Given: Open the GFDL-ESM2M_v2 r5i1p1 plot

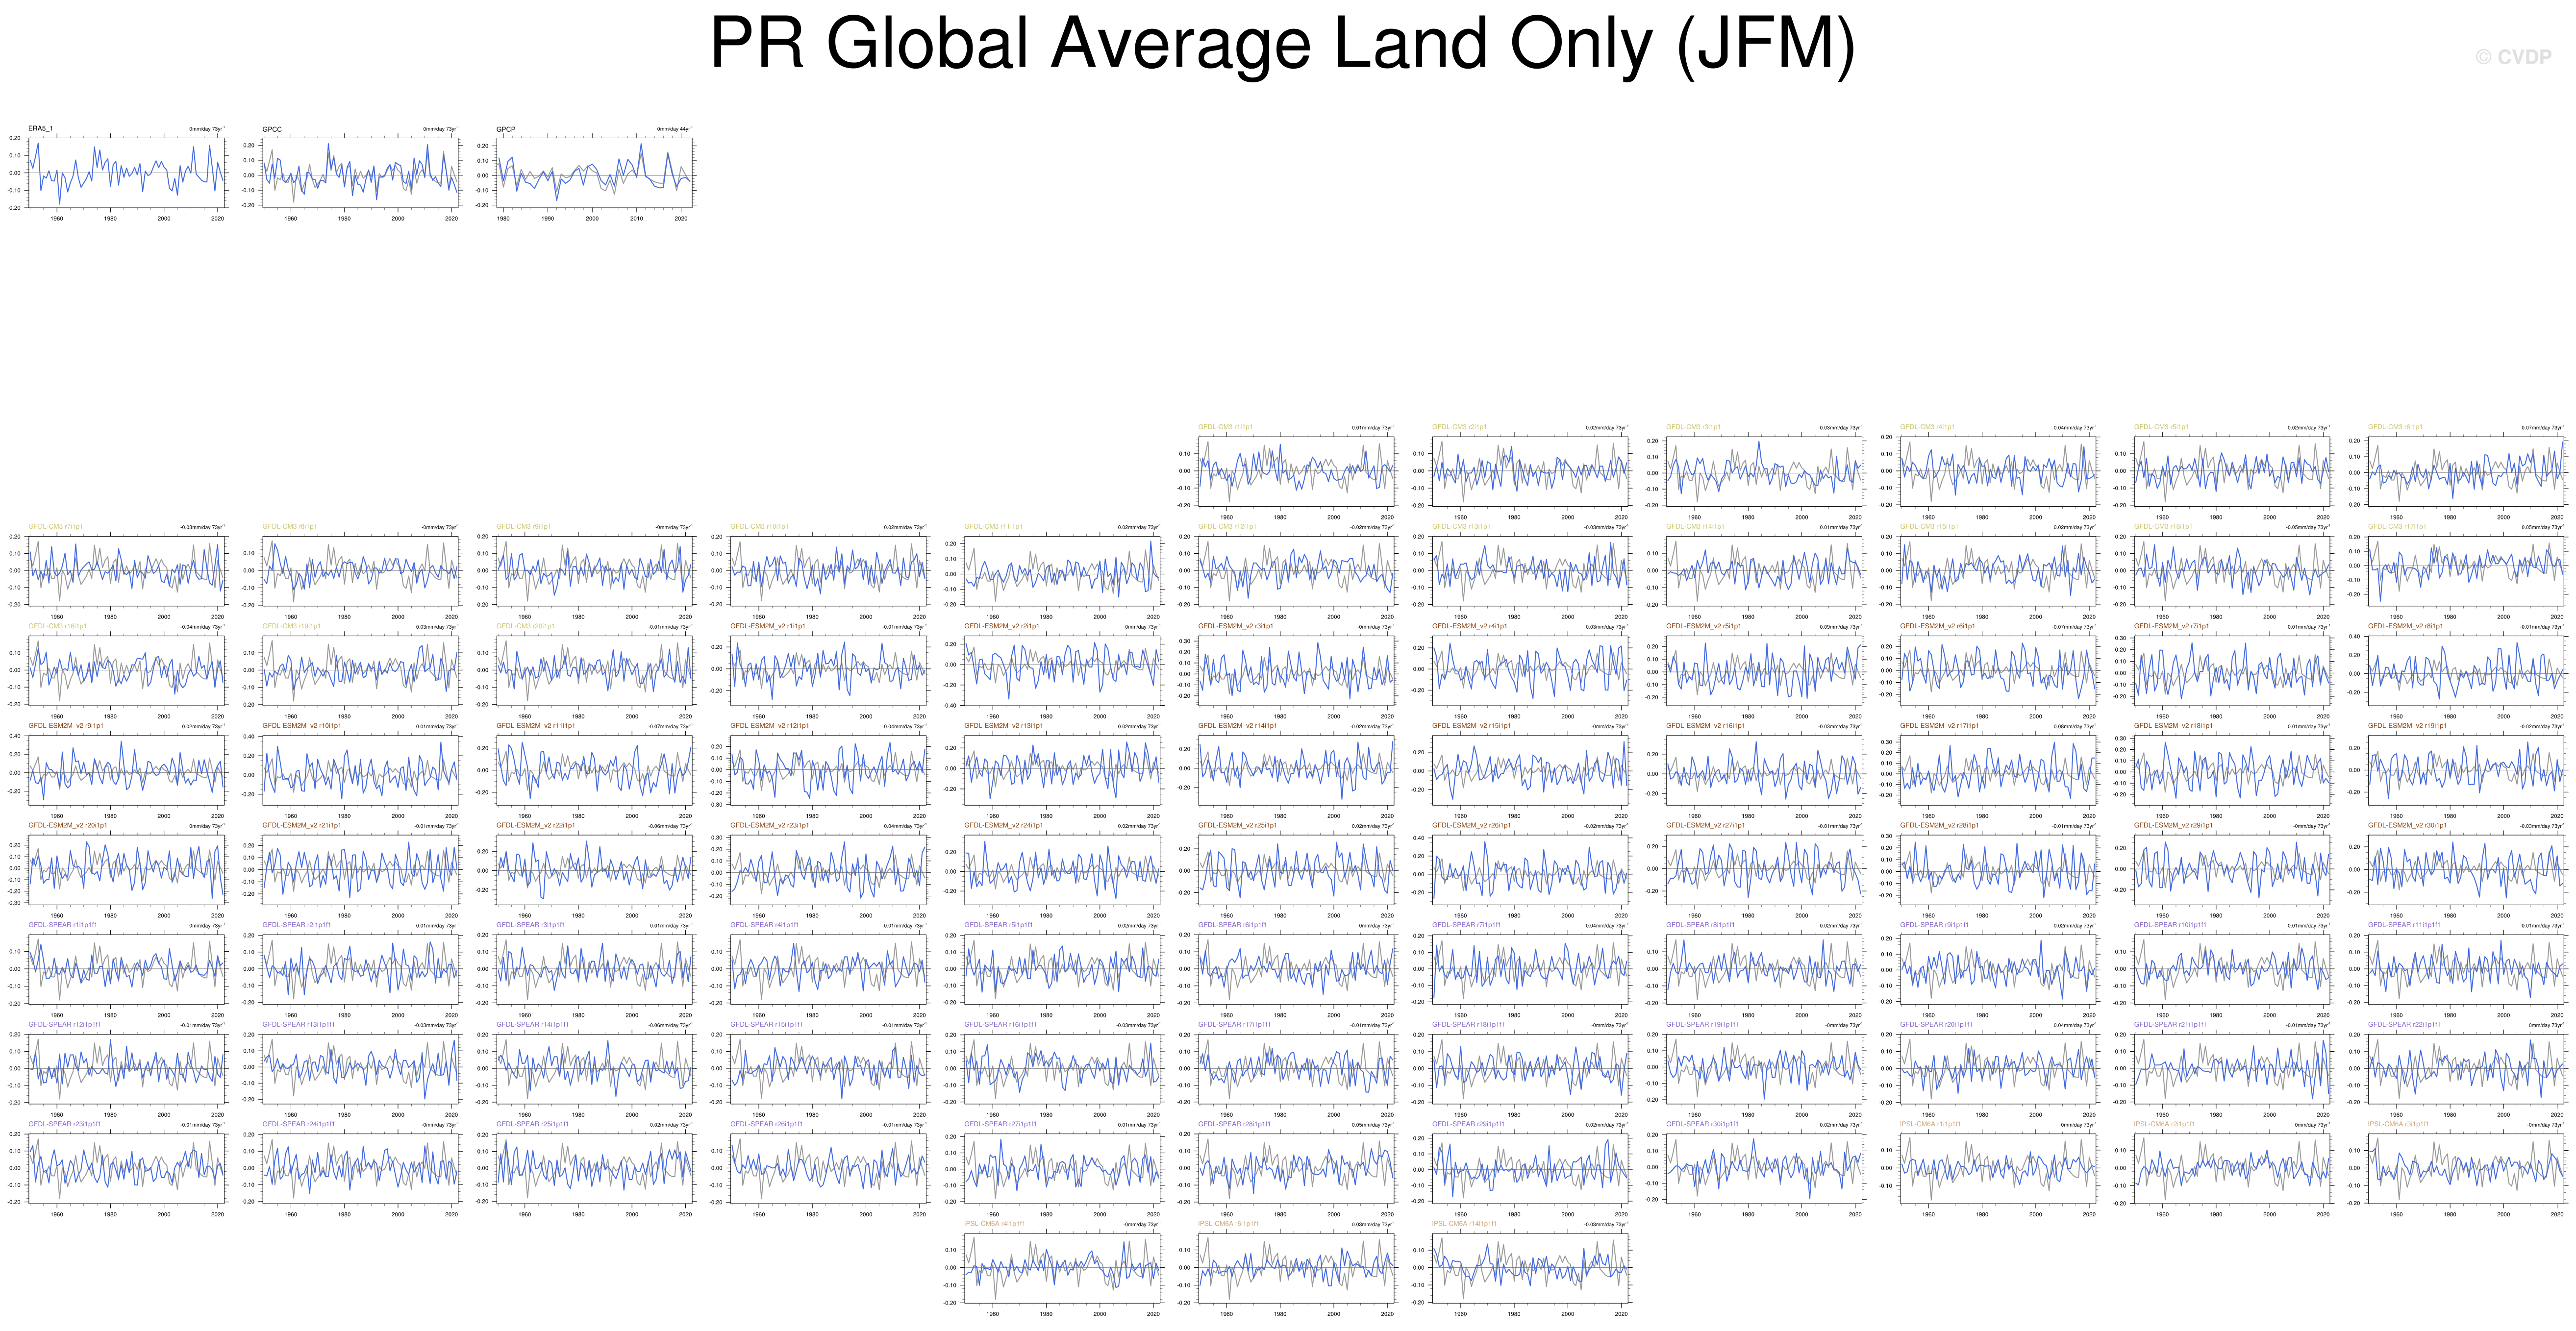Looking at the screenshot, I should (x=1765, y=671).
